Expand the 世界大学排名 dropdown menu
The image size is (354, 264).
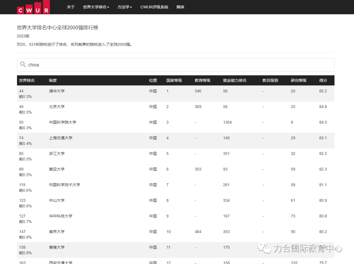tap(96, 7)
